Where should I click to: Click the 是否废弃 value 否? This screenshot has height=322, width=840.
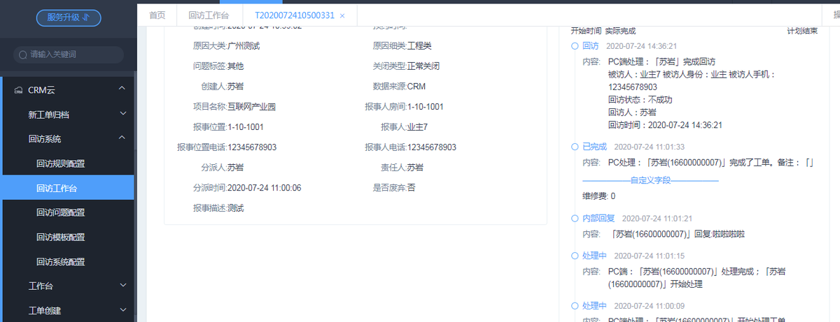coord(411,188)
